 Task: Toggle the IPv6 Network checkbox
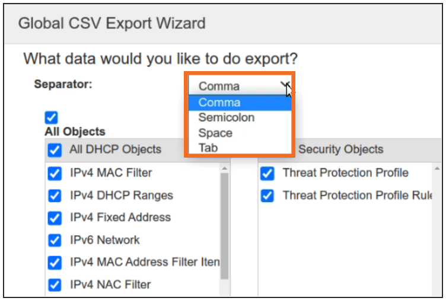point(55,241)
